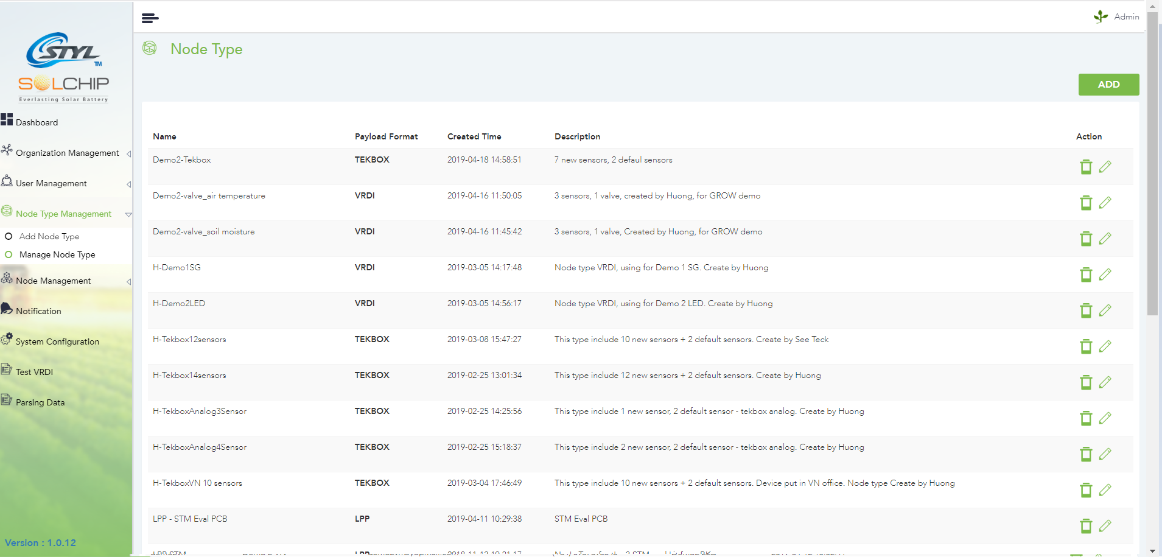This screenshot has width=1162, height=557.
Task: Open System Configuration in the sidebar
Action: 57,342
